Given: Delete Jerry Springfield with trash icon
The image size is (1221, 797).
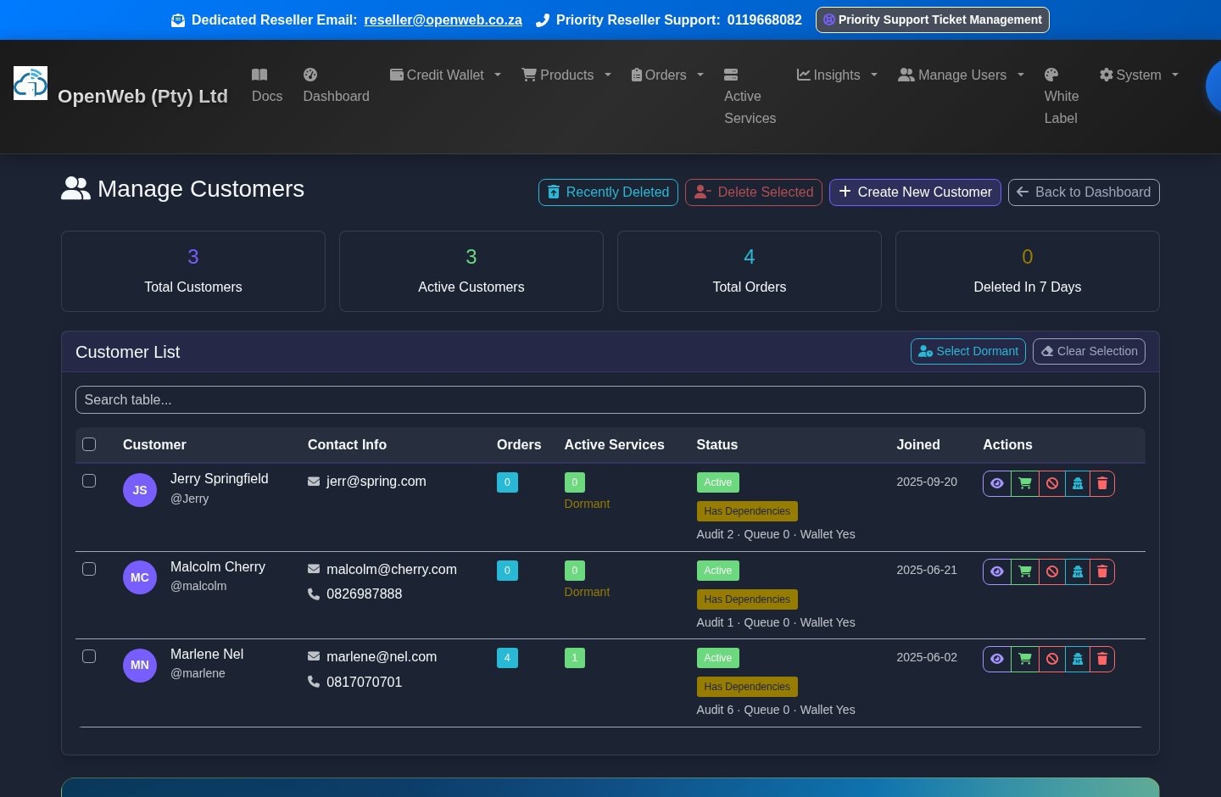Looking at the screenshot, I should (1102, 483).
